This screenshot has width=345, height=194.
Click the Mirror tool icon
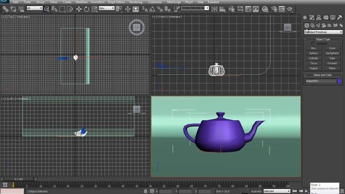(215, 9)
